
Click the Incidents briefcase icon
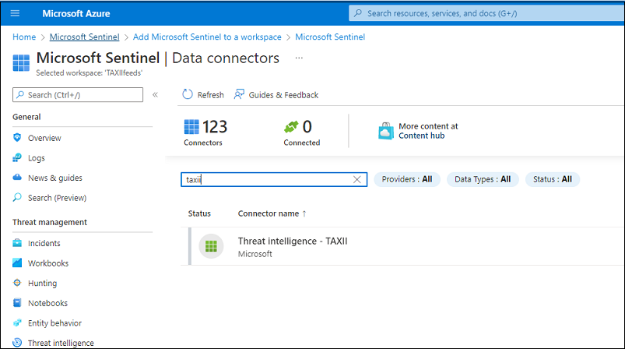pos(17,243)
